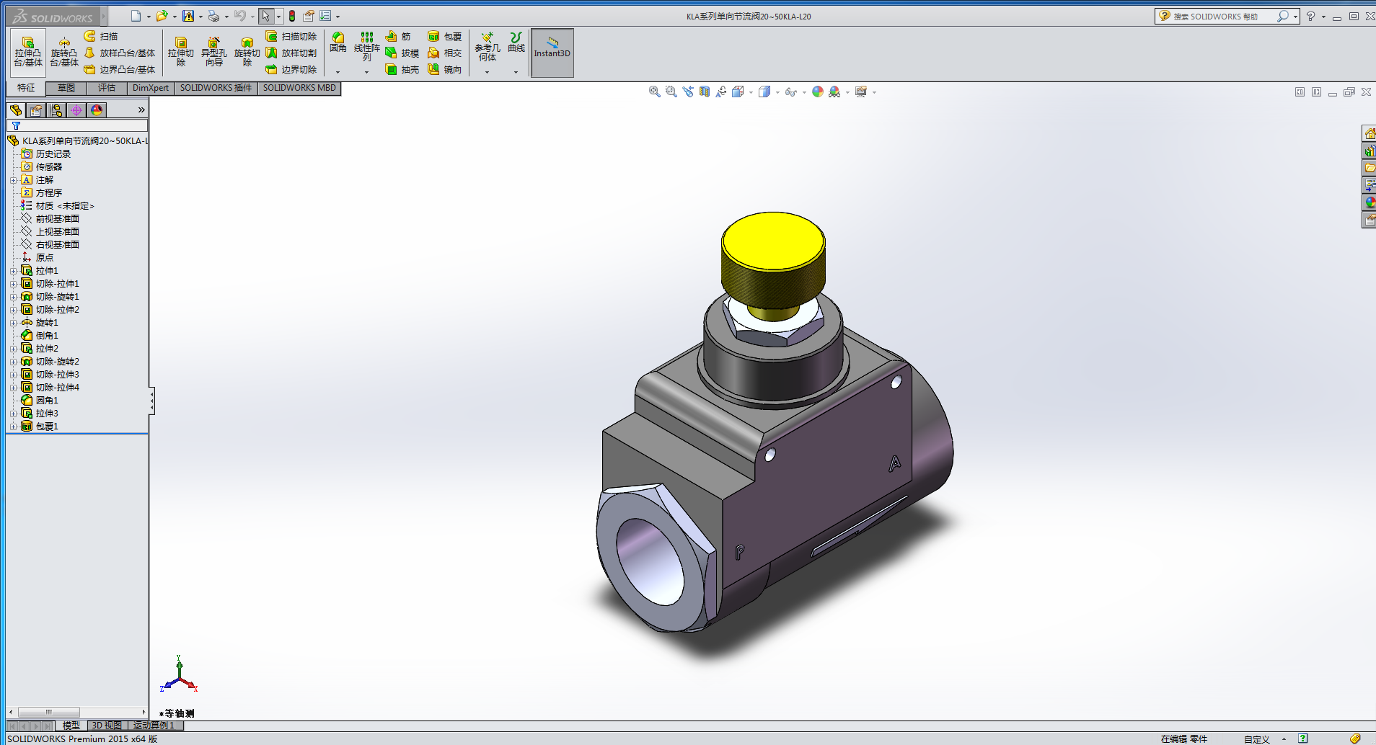Click the New document icon
This screenshot has height=745, width=1376.
click(x=136, y=16)
